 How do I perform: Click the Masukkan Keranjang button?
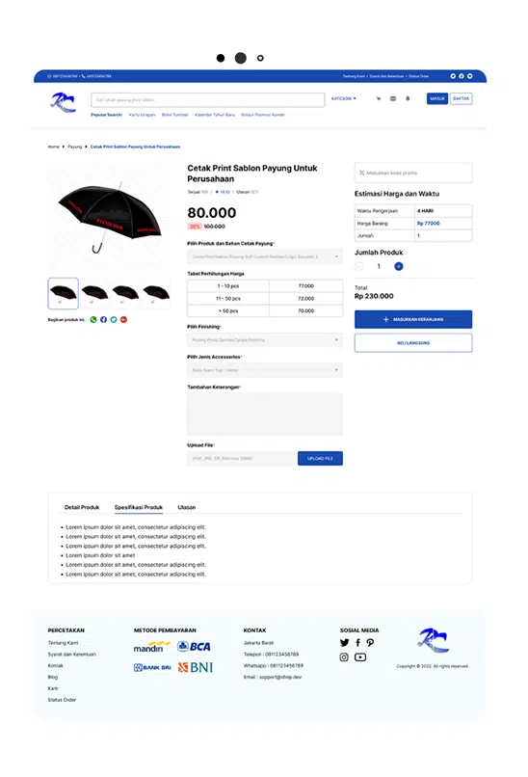click(413, 320)
